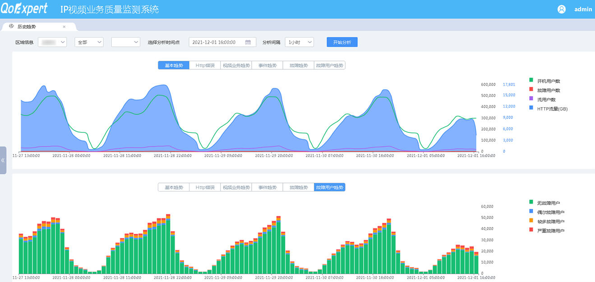Open the 全部 dropdown
This screenshot has height=282, width=595.
[89, 42]
